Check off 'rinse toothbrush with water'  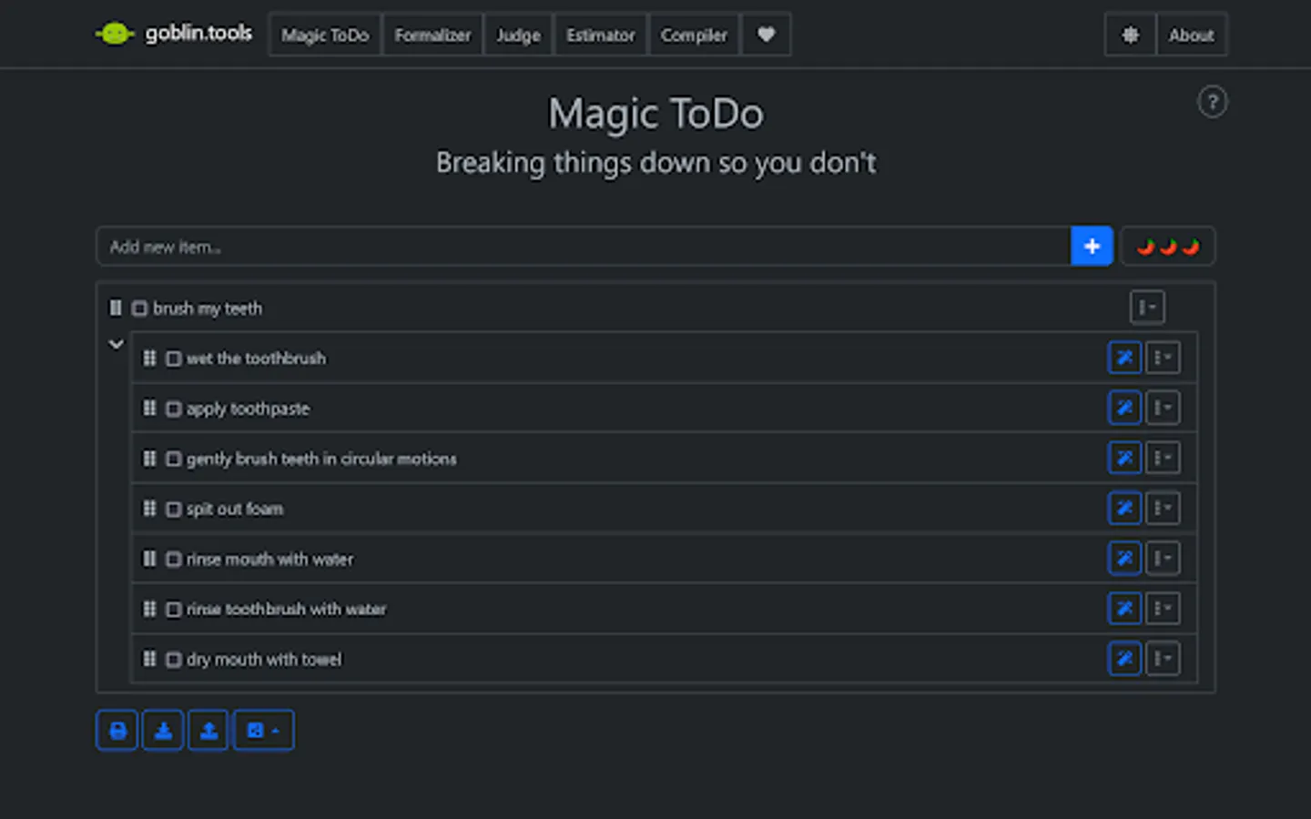[173, 609]
